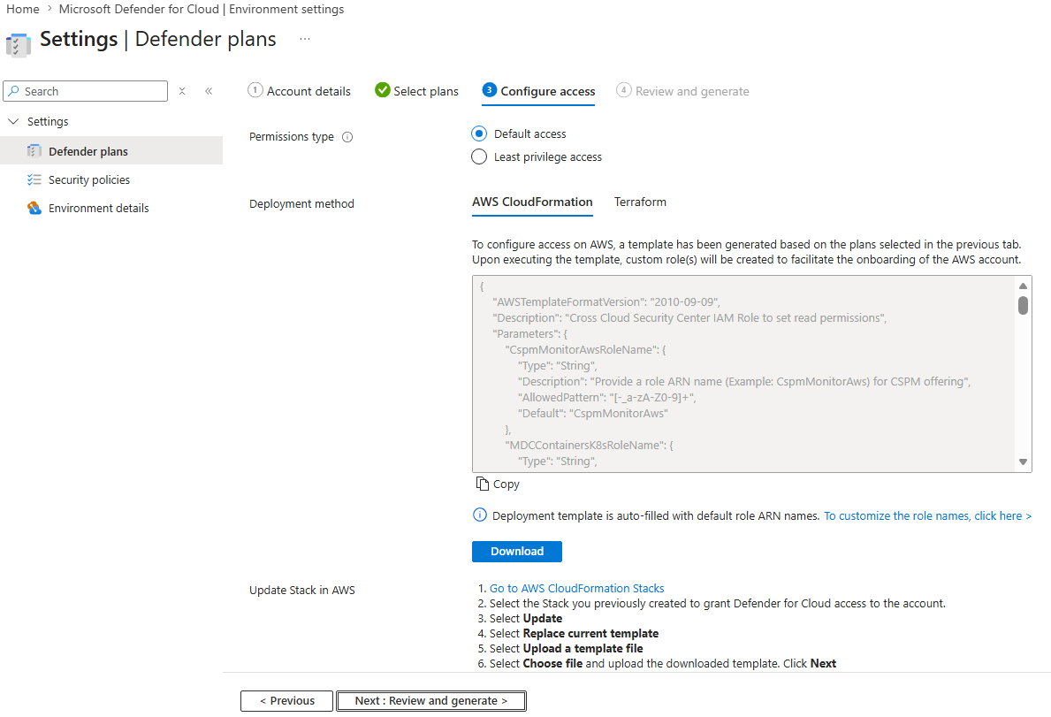Select the Least privilege access radio button

click(479, 156)
